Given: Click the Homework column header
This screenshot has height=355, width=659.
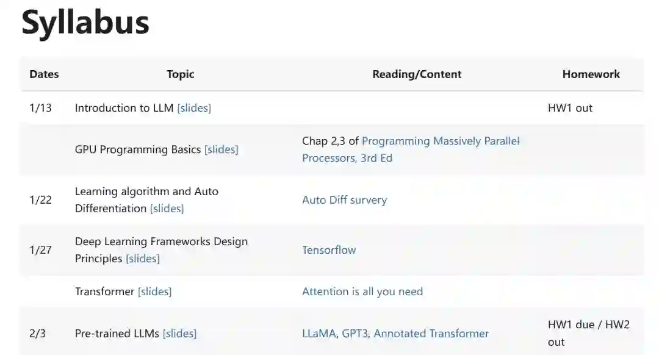Looking at the screenshot, I should [591, 74].
